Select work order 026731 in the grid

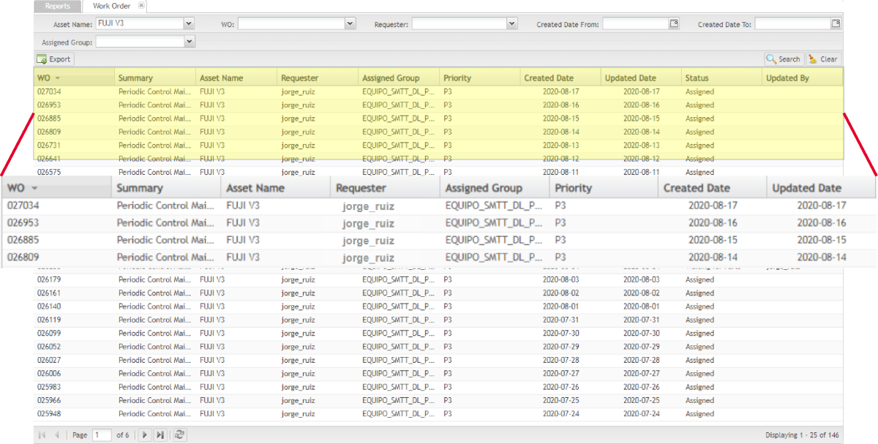(438, 145)
